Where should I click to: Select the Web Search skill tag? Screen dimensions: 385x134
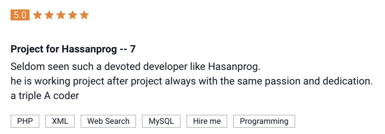click(x=108, y=121)
